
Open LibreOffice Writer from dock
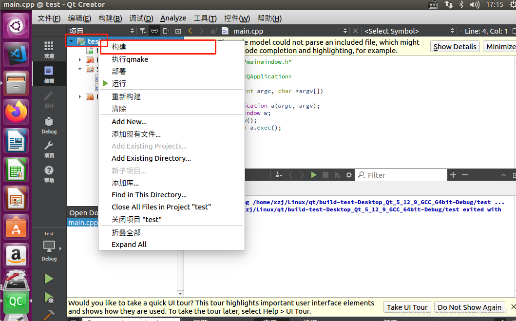[x=16, y=141]
